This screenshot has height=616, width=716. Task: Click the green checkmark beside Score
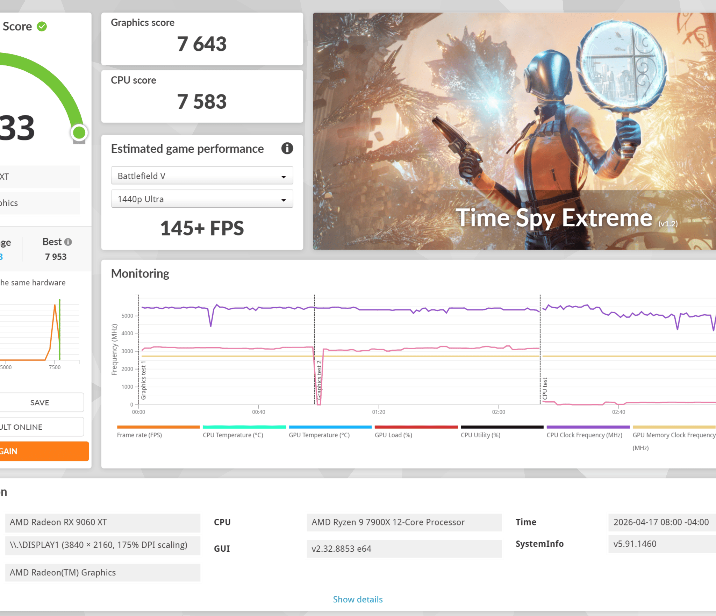(x=42, y=27)
